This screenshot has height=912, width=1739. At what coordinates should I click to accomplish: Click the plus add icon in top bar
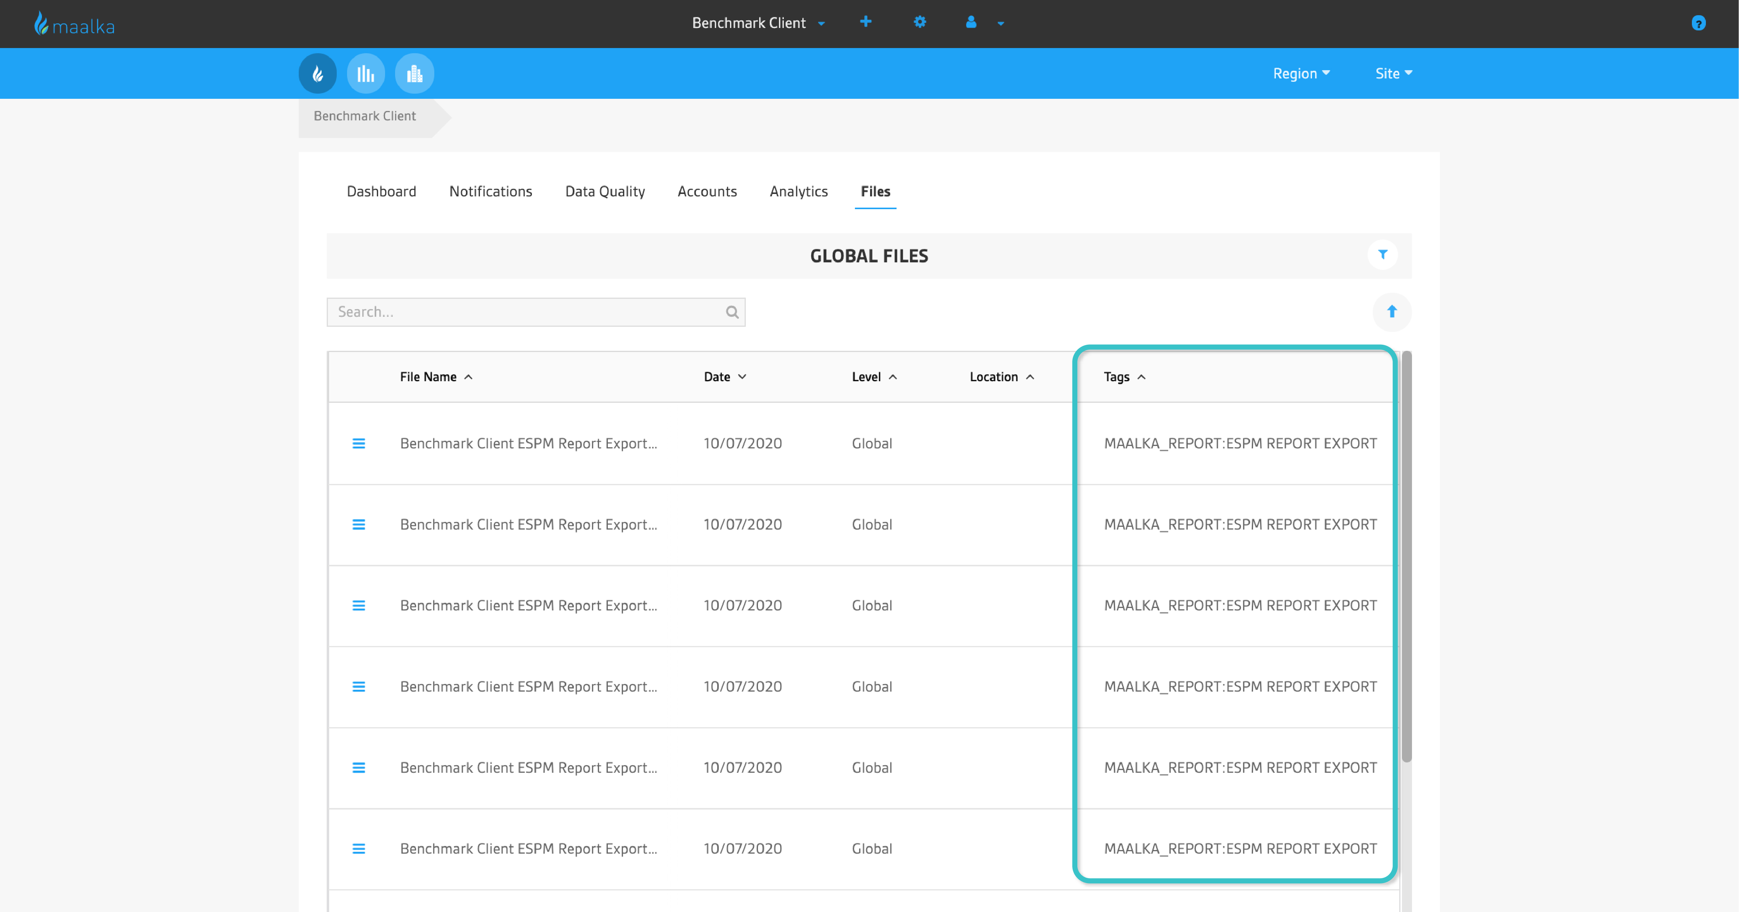click(866, 22)
